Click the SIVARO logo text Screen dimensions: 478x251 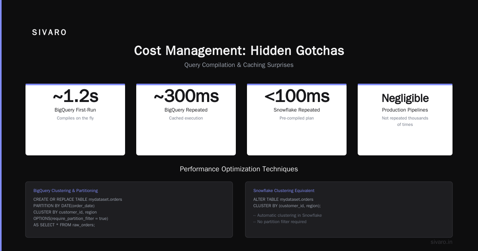point(49,33)
